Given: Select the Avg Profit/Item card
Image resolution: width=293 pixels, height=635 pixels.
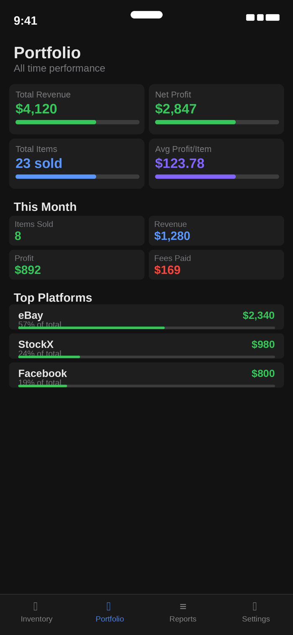Looking at the screenshot, I should (216, 163).
